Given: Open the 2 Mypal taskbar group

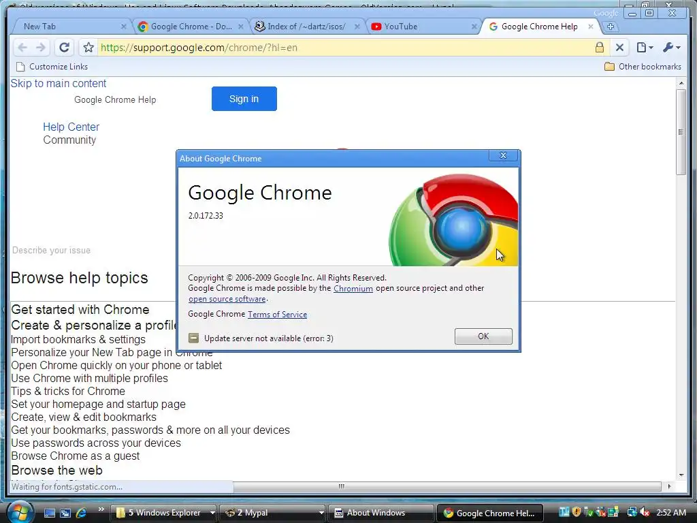Looking at the screenshot, I should (x=272, y=513).
